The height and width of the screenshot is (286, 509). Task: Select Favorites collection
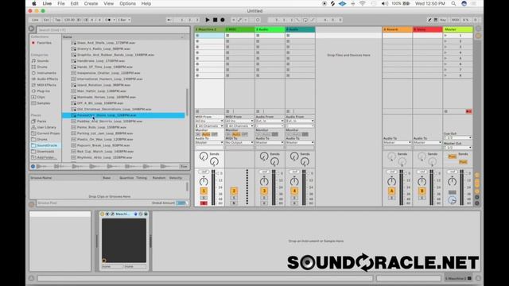coord(44,42)
